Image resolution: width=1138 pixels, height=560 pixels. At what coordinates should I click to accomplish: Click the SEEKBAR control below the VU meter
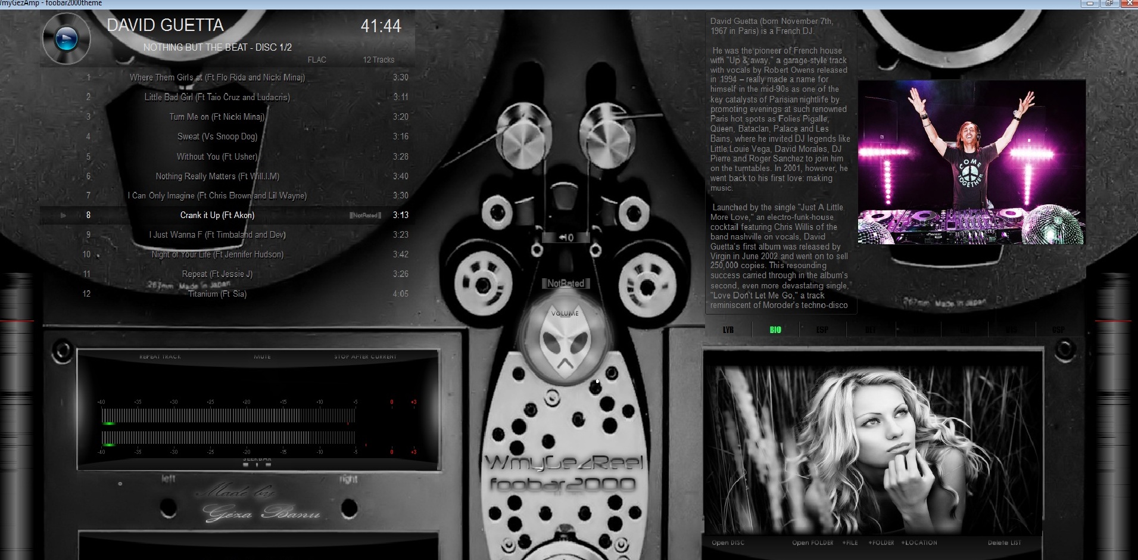tap(257, 462)
